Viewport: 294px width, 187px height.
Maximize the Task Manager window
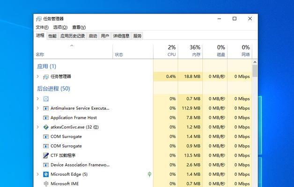235,19
